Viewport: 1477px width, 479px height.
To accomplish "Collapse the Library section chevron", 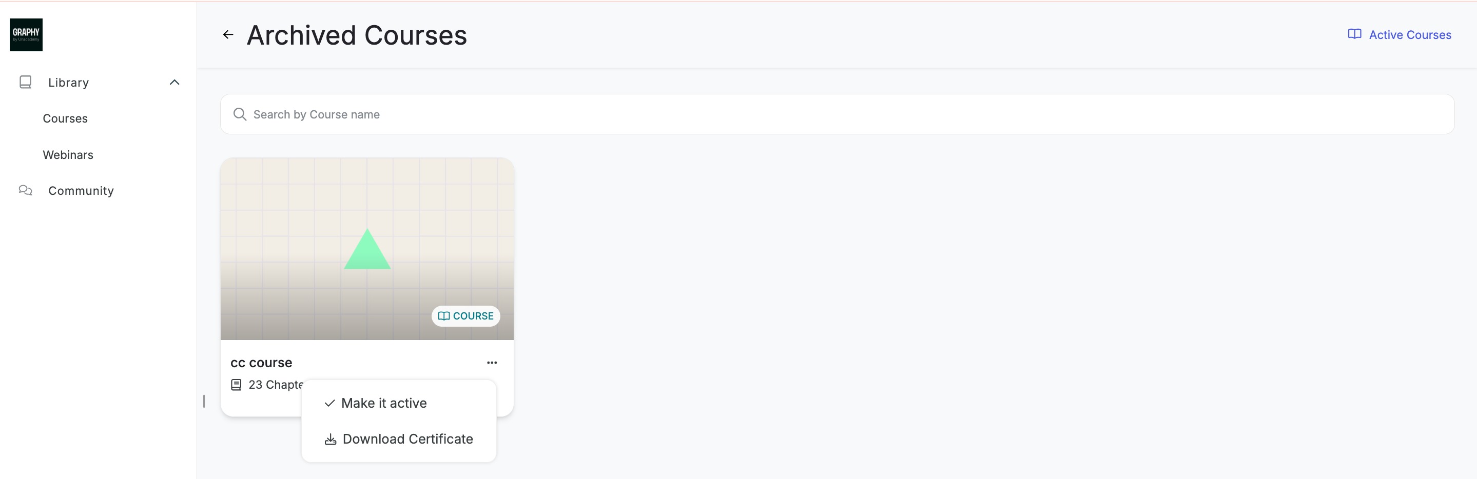I will click(175, 83).
